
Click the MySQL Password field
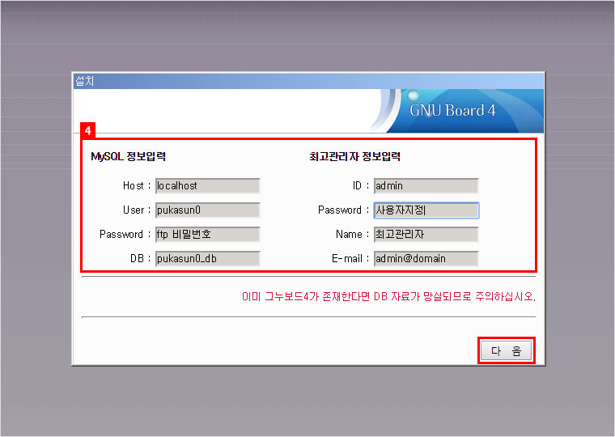(207, 235)
